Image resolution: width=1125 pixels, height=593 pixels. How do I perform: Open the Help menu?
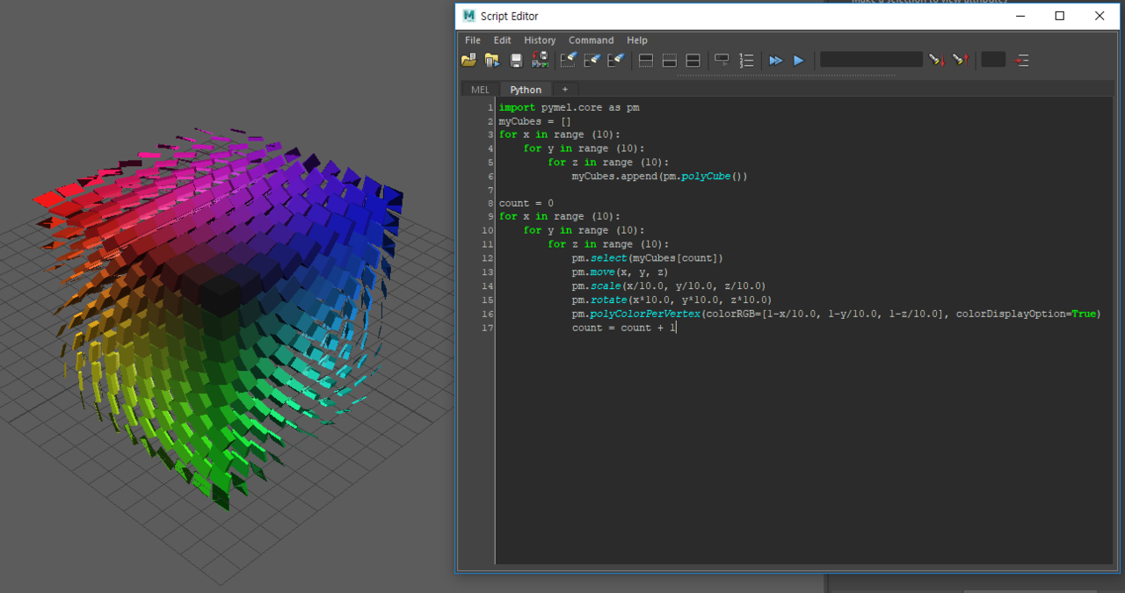click(637, 40)
